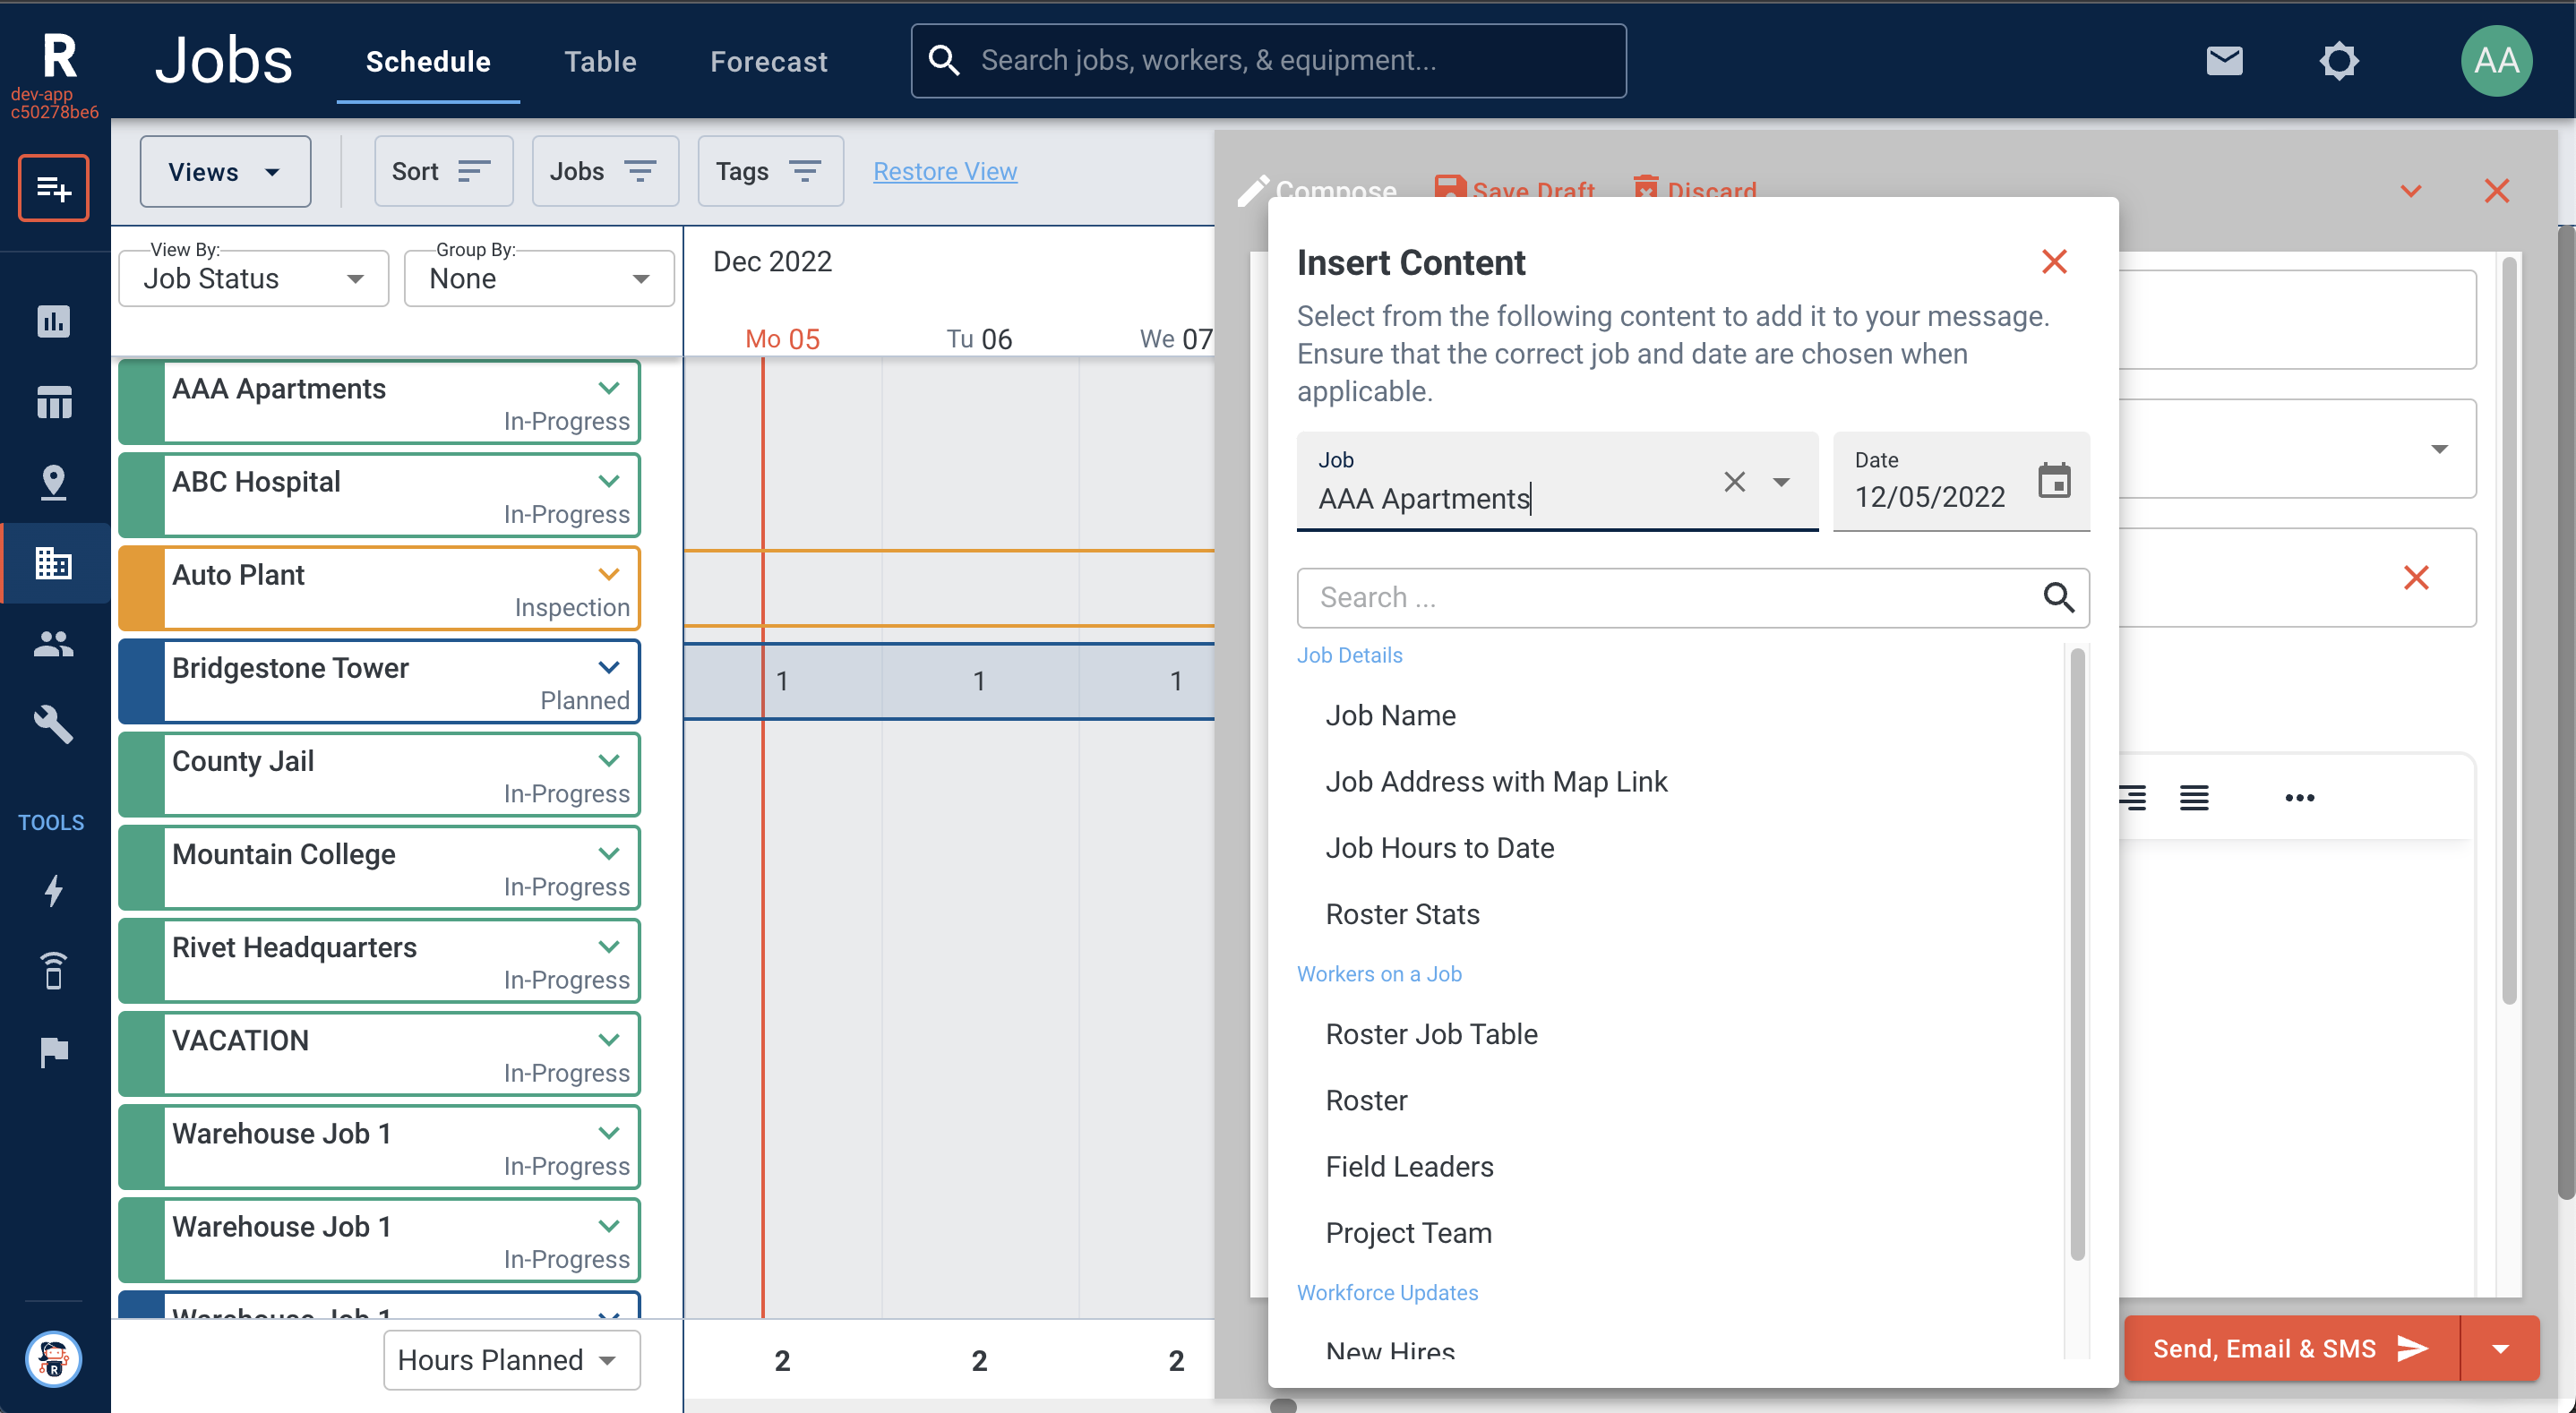The image size is (2576, 1413).
Task: Clear the AAA Apartments job selection
Action: click(x=1734, y=482)
